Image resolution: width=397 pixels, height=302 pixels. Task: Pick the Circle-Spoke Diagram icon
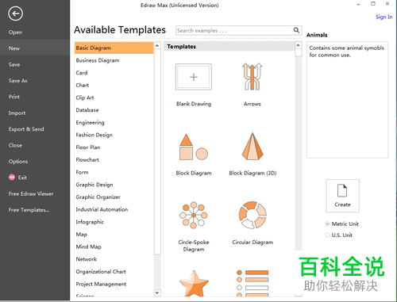194,215
